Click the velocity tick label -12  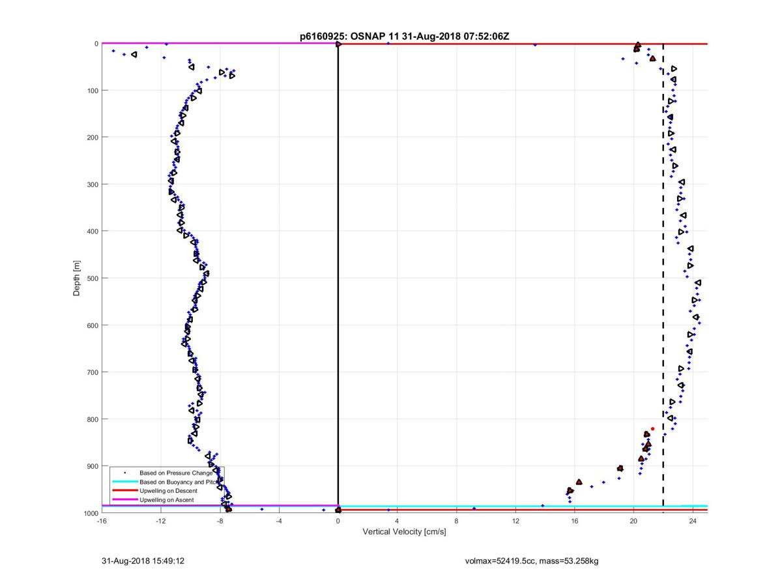[x=161, y=521]
